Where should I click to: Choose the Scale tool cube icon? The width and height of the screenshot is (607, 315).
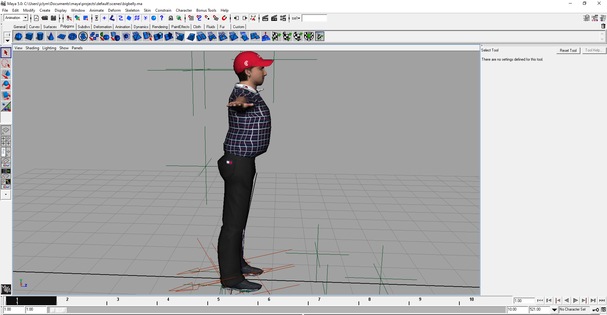click(6, 96)
